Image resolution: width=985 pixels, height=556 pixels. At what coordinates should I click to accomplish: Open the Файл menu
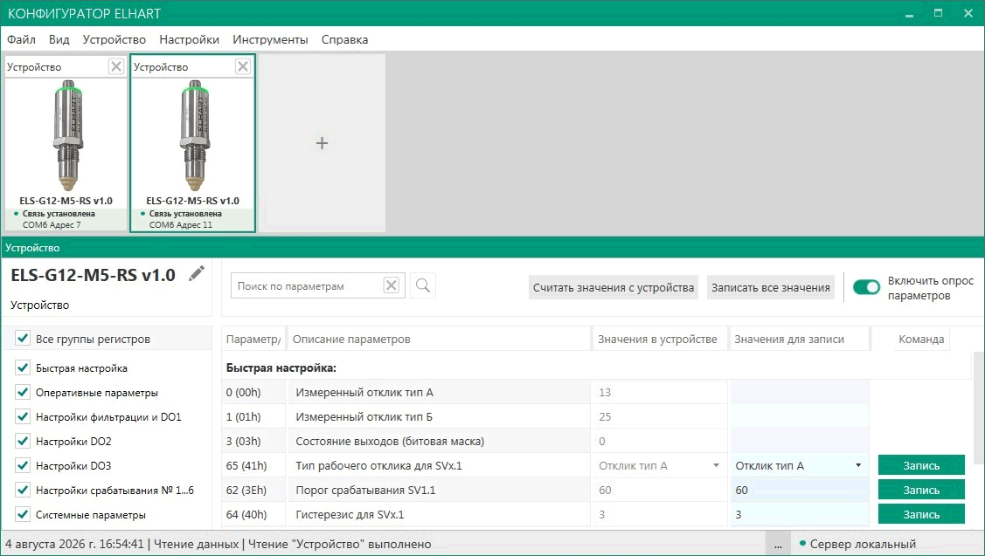pyautogui.click(x=21, y=39)
